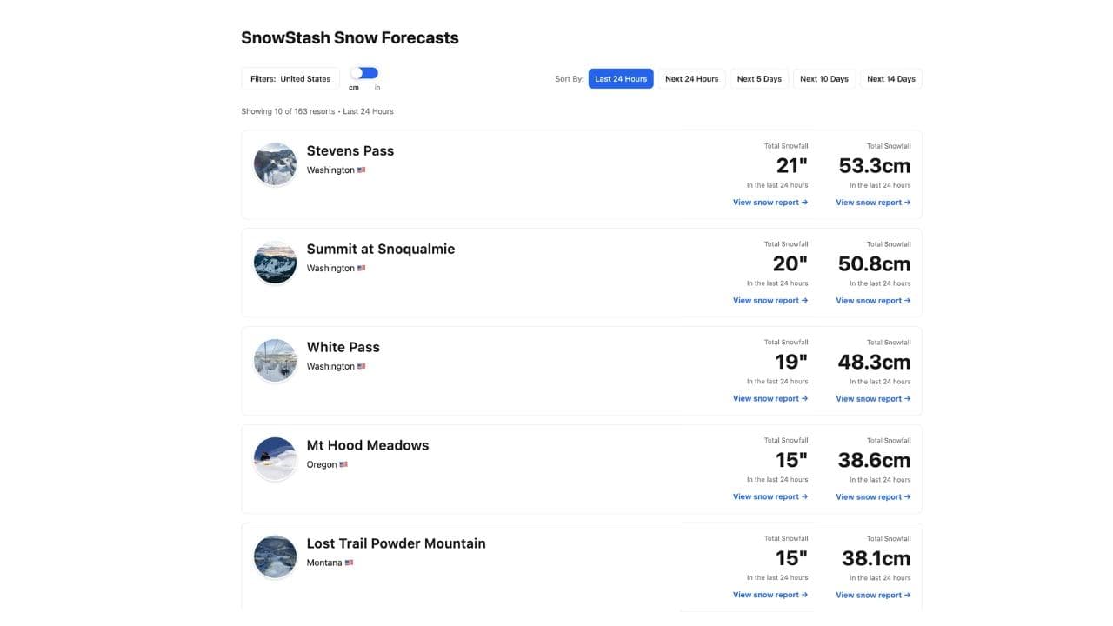The width and height of the screenshot is (1113, 626).
Task: Open the United States filters selector
Action: click(290, 79)
